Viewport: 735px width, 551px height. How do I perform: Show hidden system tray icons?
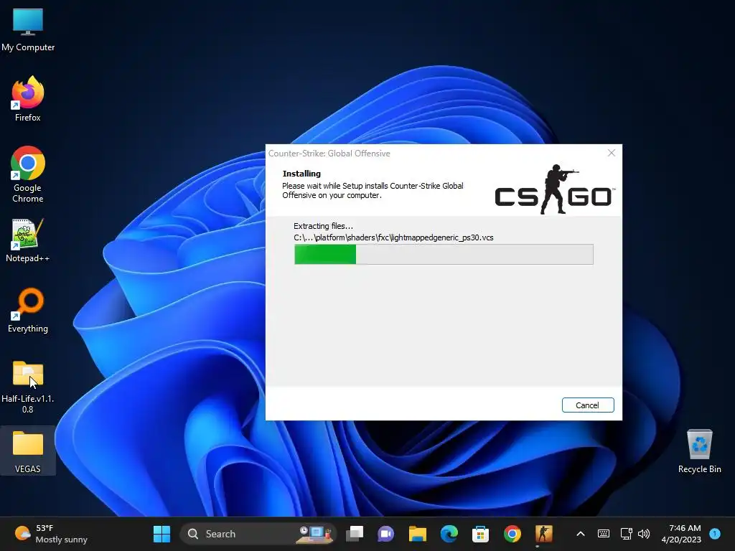[x=580, y=534]
